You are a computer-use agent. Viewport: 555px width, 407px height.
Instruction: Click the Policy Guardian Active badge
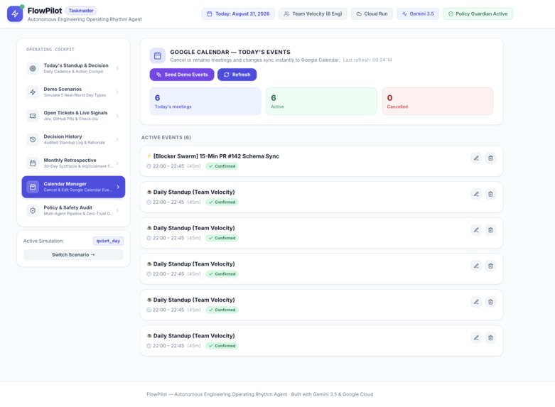click(x=478, y=13)
